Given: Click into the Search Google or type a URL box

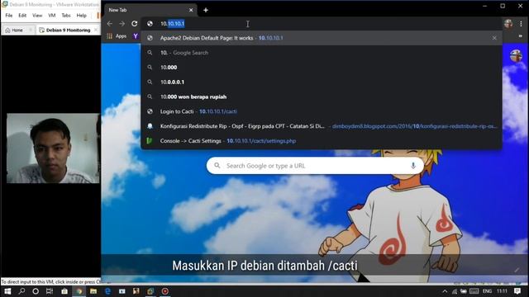Looking at the screenshot, I should pos(315,166).
